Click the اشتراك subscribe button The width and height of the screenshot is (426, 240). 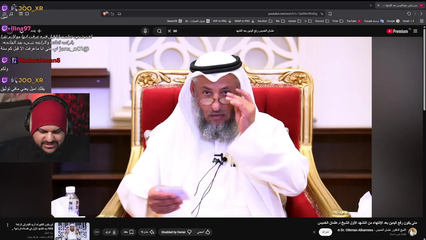pos(325,232)
